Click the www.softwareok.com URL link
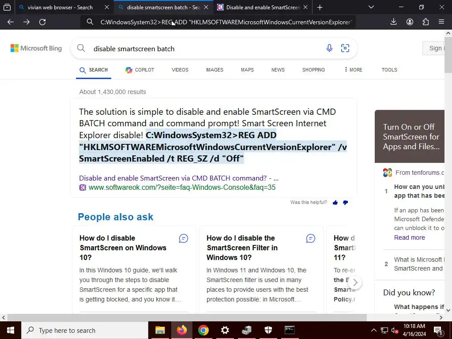This screenshot has height=339, width=452. point(182,187)
